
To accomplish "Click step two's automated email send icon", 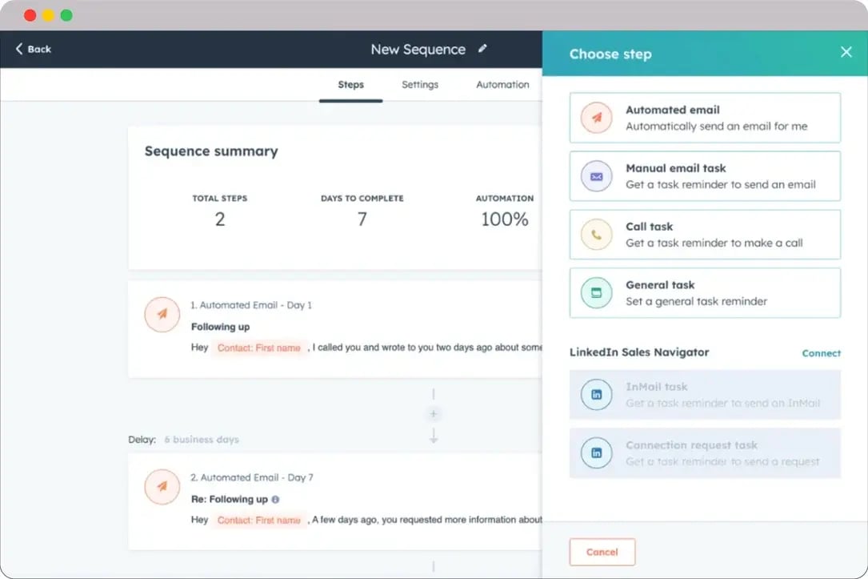I will click(162, 486).
